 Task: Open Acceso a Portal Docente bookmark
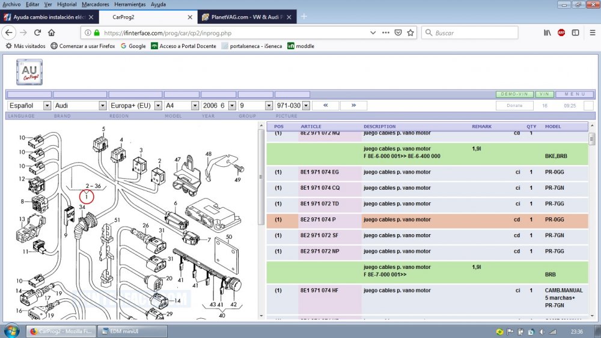click(x=183, y=46)
